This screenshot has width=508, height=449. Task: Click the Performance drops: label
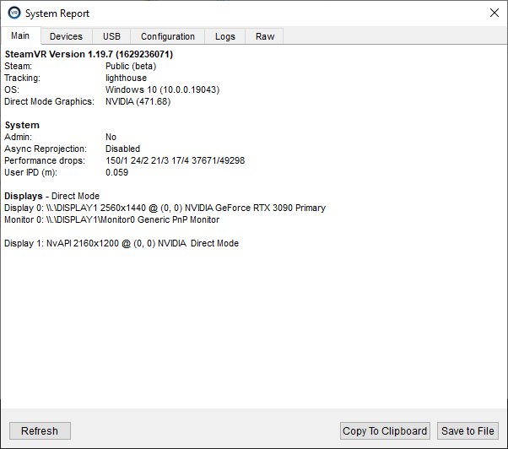point(45,160)
